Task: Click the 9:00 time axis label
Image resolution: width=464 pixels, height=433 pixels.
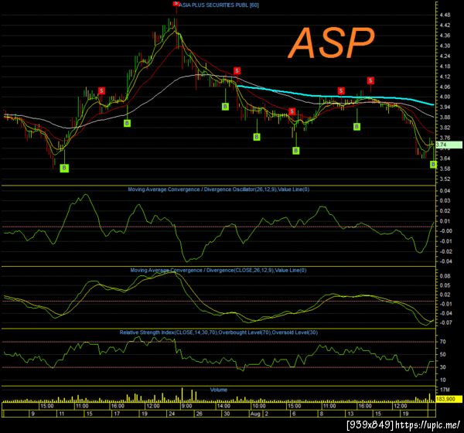Action: (x=186, y=406)
